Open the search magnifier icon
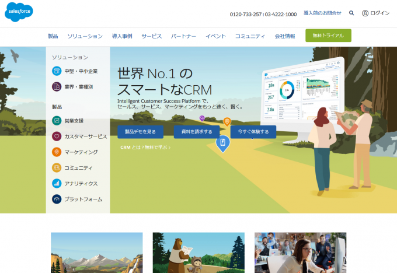397x273 pixels. pos(351,13)
